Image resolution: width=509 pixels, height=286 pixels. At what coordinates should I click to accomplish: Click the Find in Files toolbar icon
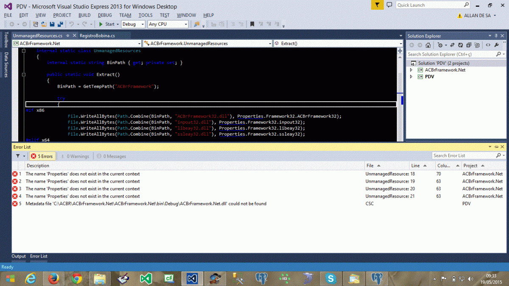point(197,24)
